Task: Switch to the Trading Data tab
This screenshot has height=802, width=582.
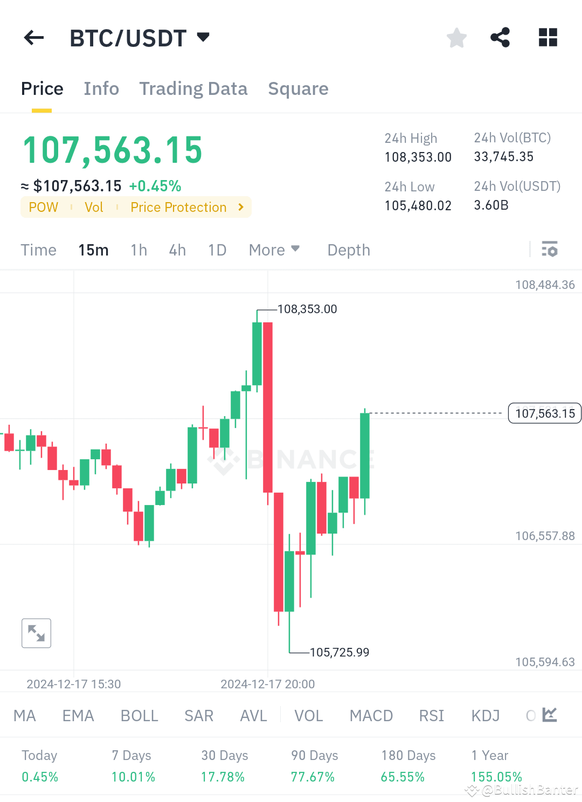Action: click(193, 88)
